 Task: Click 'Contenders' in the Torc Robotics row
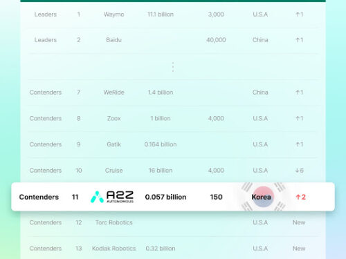pos(46,222)
